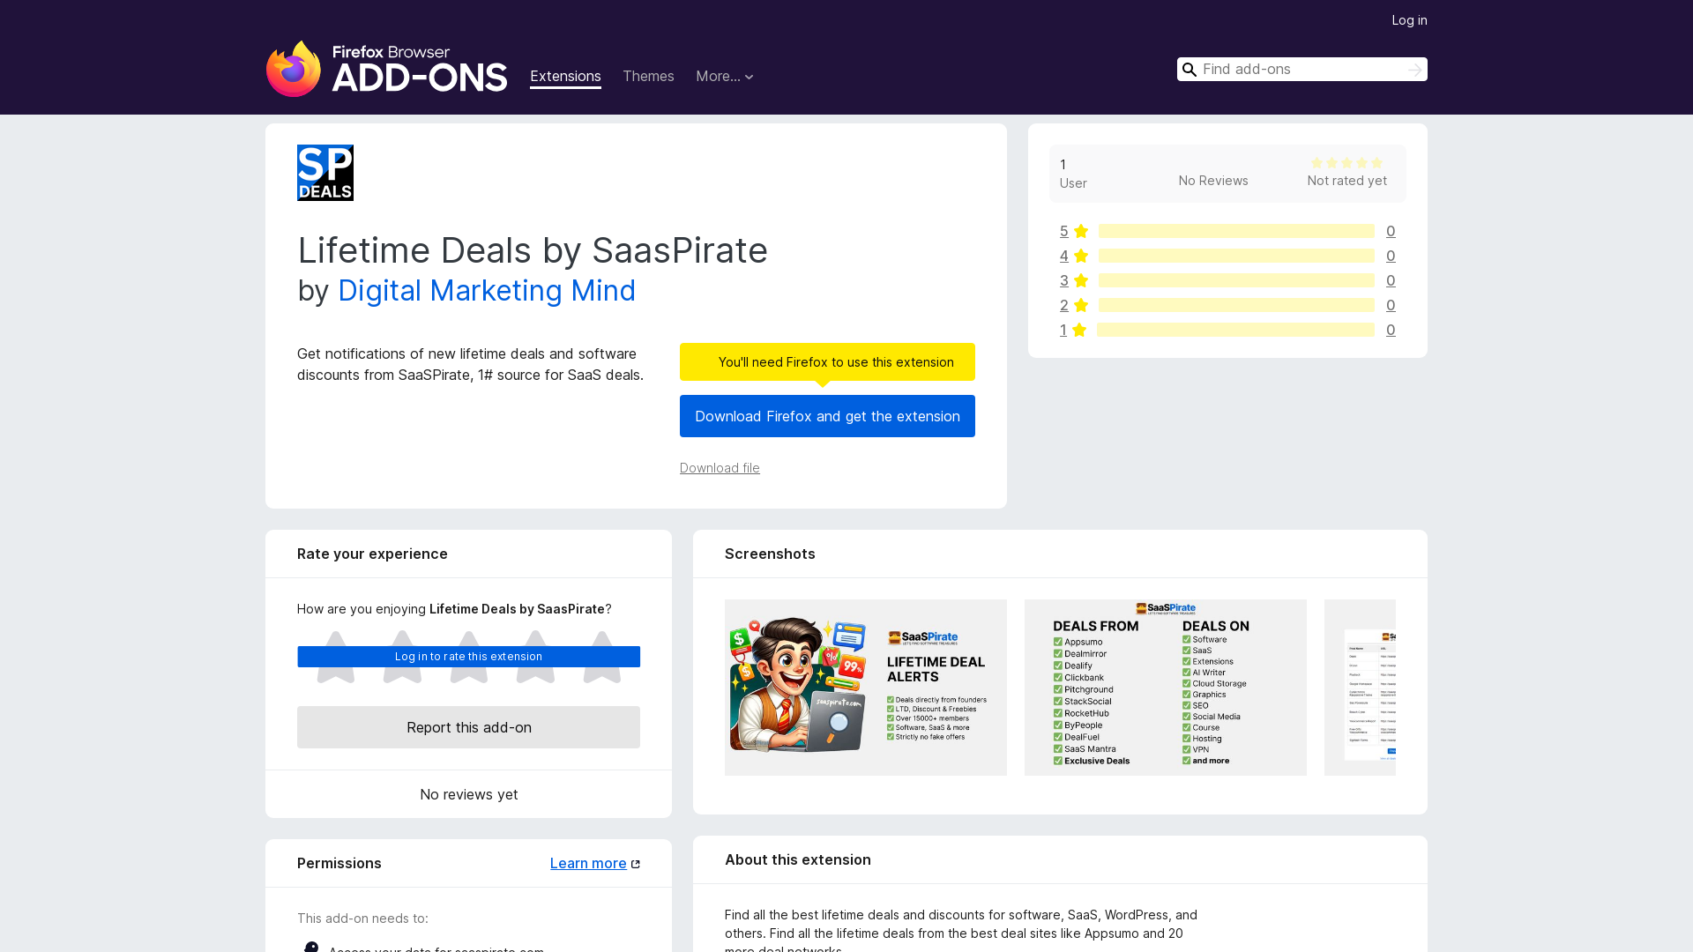Select the second rating star
1693x952 pixels.
402,657
